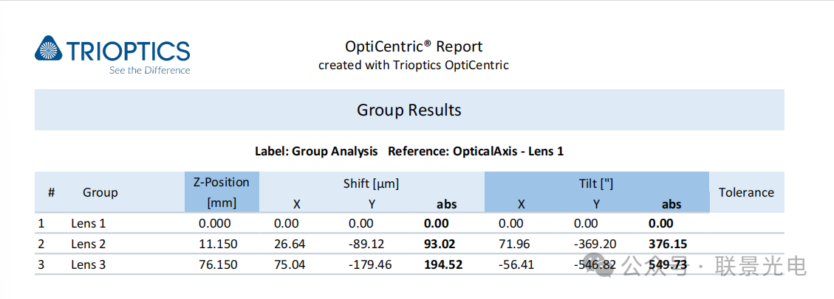
Task: Click the Tilt ["] column header
Action: point(597,183)
